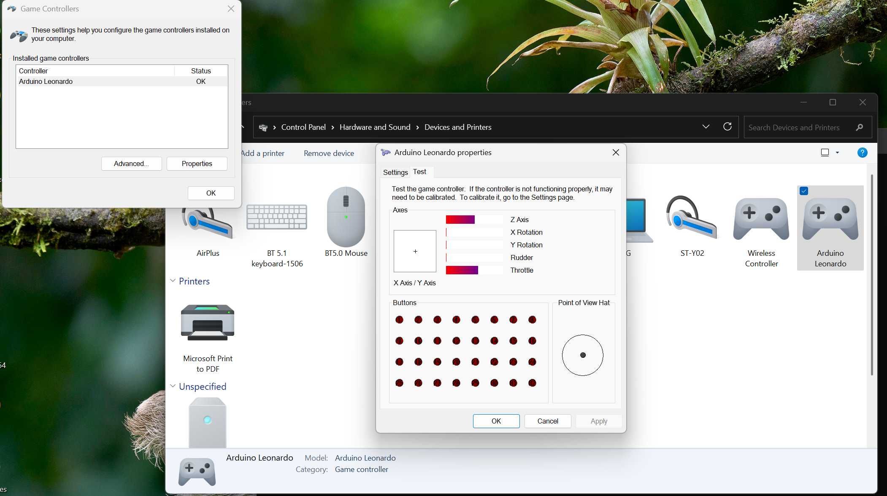This screenshot has width=887, height=496.
Task: Click the Y Rotation level bar
Action: tap(474, 245)
